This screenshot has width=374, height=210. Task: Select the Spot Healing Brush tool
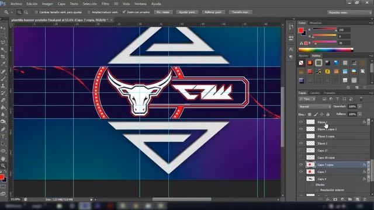pyautogui.click(x=3, y=71)
